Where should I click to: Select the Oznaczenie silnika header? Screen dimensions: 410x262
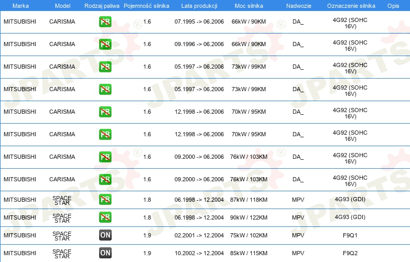point(351,6)
